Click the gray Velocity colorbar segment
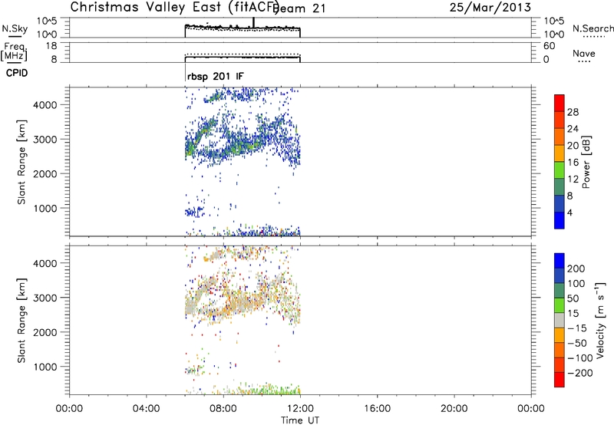Screen dimensions: 614x425 560,321
